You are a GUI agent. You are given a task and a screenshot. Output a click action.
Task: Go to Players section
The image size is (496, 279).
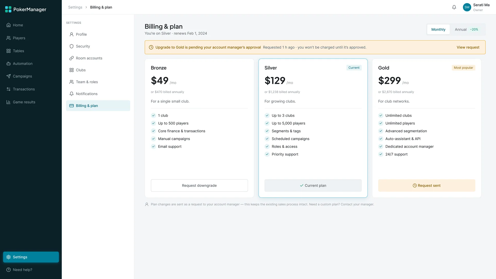point(31,38)
